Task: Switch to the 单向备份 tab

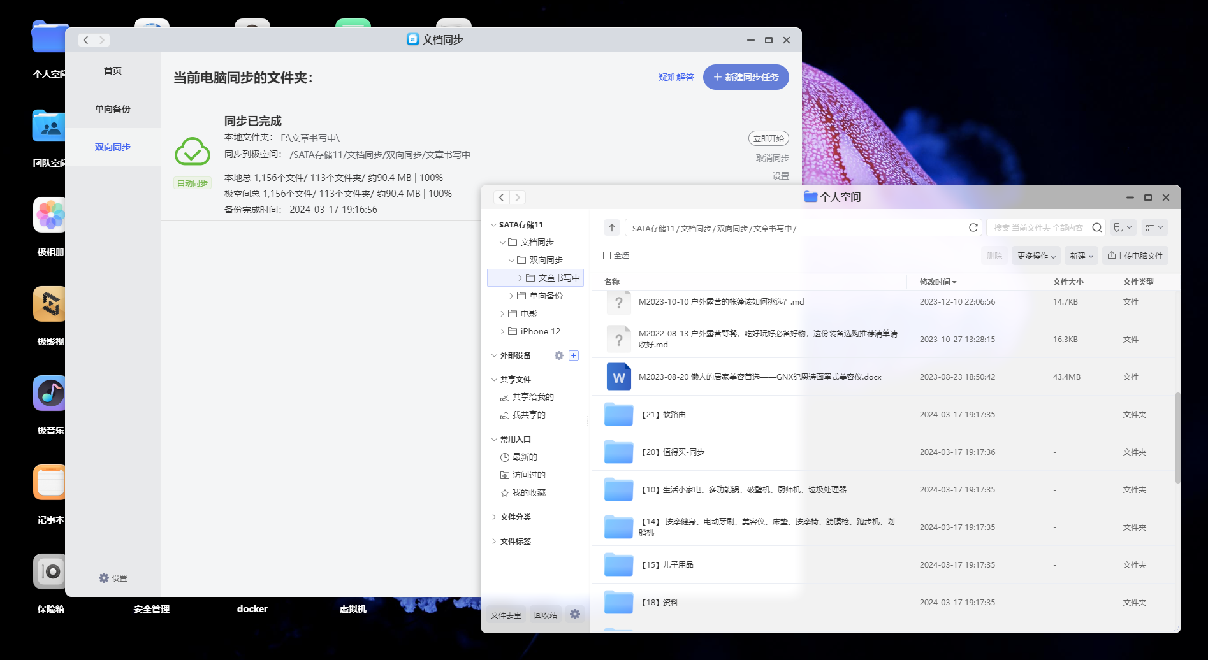Action: tap(112, 108)
